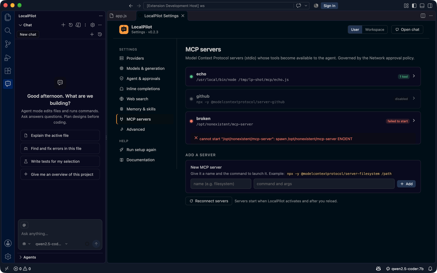
Task: Focus the server name input field
Action: [221, 184]
